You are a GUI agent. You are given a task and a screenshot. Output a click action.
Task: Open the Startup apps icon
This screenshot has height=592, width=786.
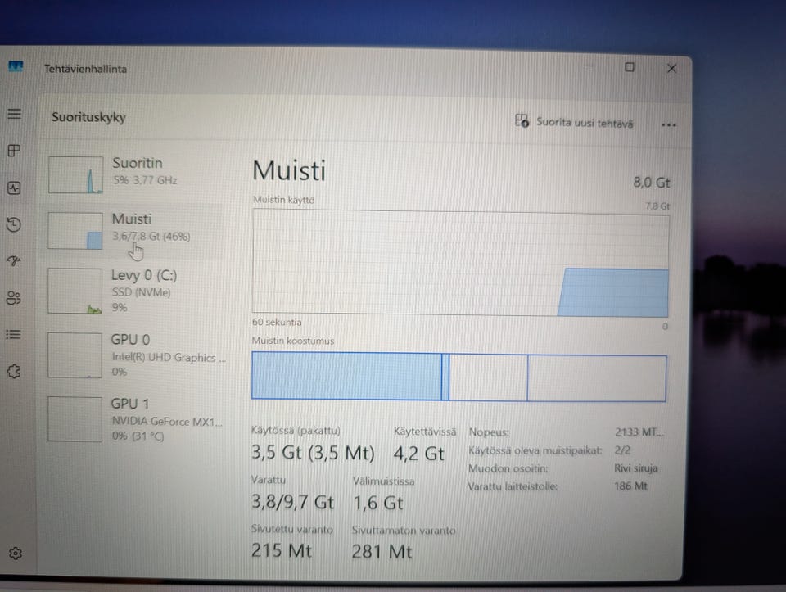point(14,260)
